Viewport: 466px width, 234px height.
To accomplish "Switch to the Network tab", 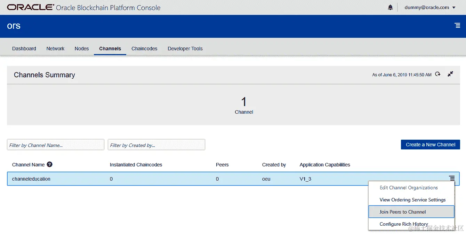I will point(55,49).
